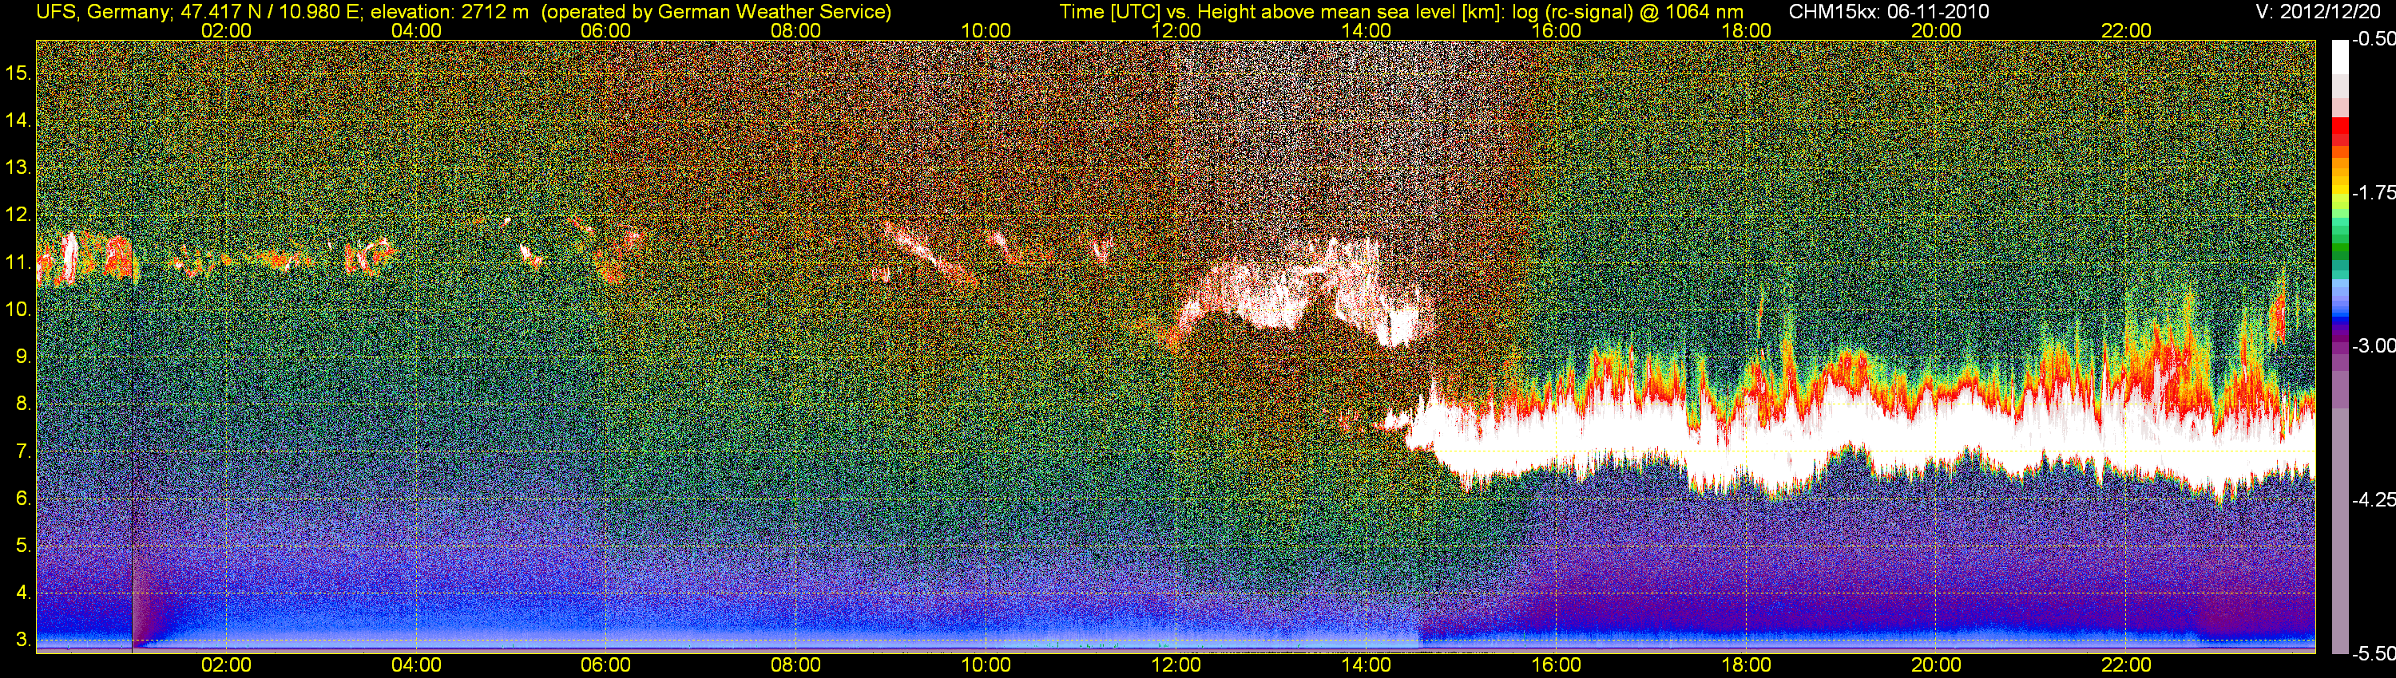
Task: Click the height axis label '14.'
Action: pos(18,120)
